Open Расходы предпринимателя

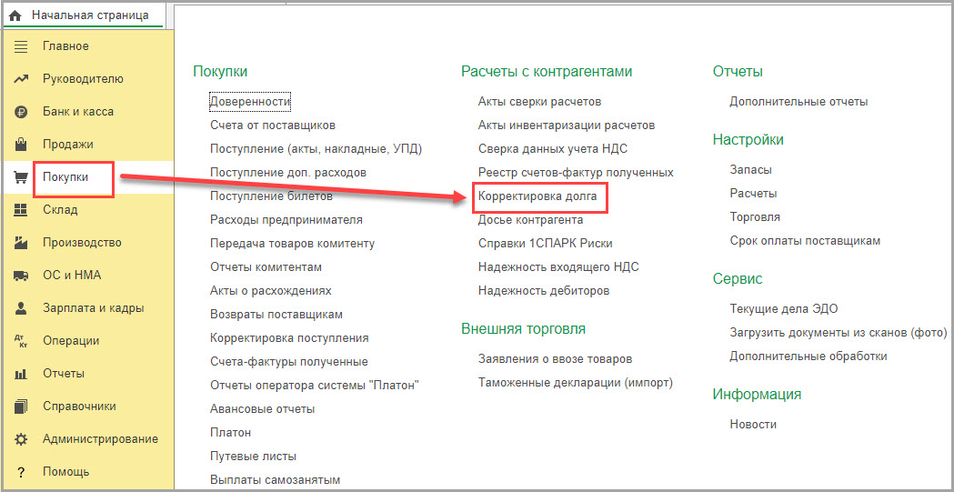[286, 220]
